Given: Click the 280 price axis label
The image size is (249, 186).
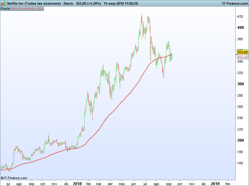Looking at the screenshot, I should pyautogui.click(x=240, y=95).
